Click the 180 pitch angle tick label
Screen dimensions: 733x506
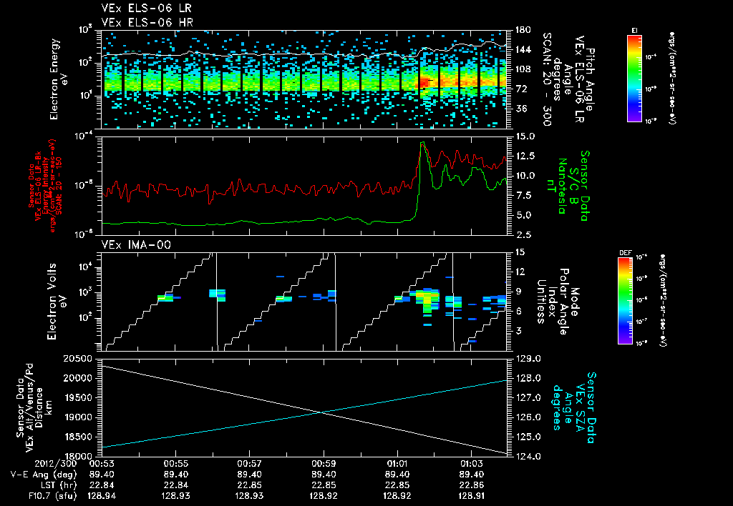tap(523, 30)
